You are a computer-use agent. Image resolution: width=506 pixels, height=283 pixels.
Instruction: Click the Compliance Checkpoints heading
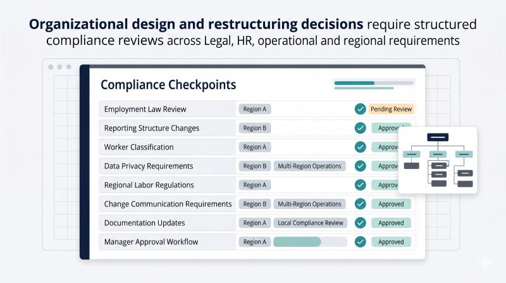click(168, 85)
